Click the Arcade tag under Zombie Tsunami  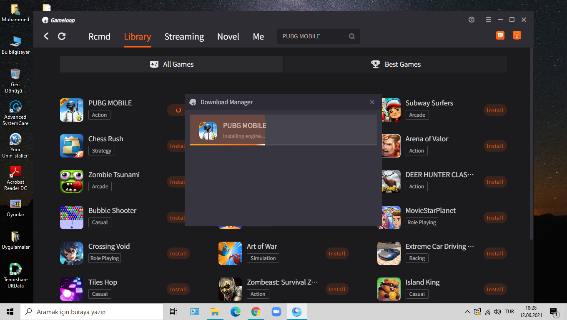100,187
